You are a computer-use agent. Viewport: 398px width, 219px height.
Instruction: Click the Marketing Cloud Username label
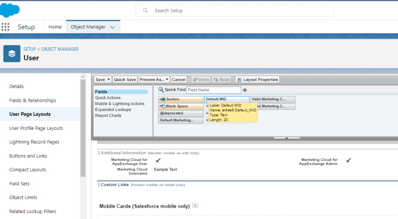pos(132,171)
